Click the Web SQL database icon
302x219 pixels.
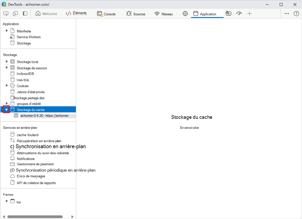click(x=12, y=80)
